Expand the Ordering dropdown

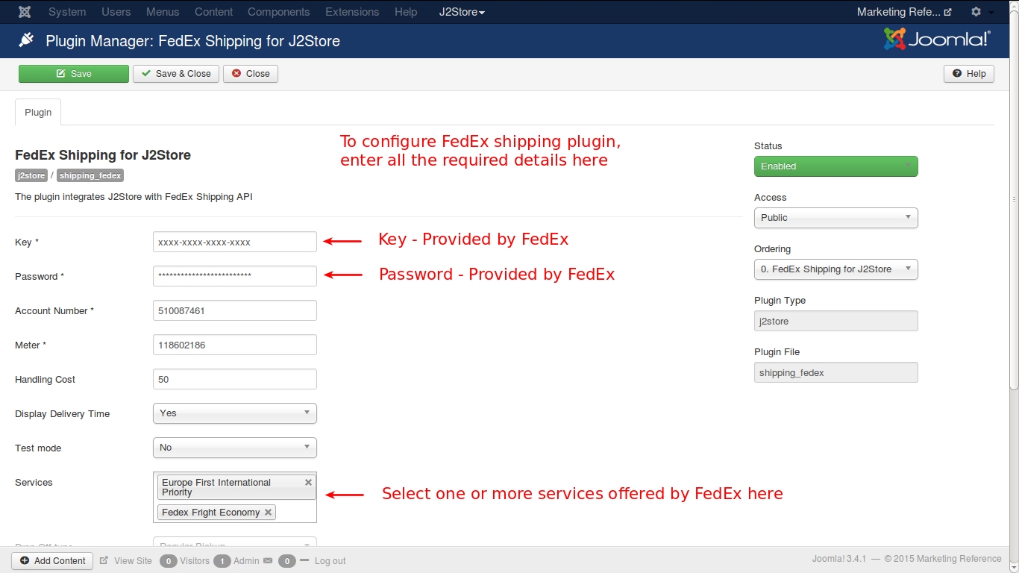(x=835, y=269)
